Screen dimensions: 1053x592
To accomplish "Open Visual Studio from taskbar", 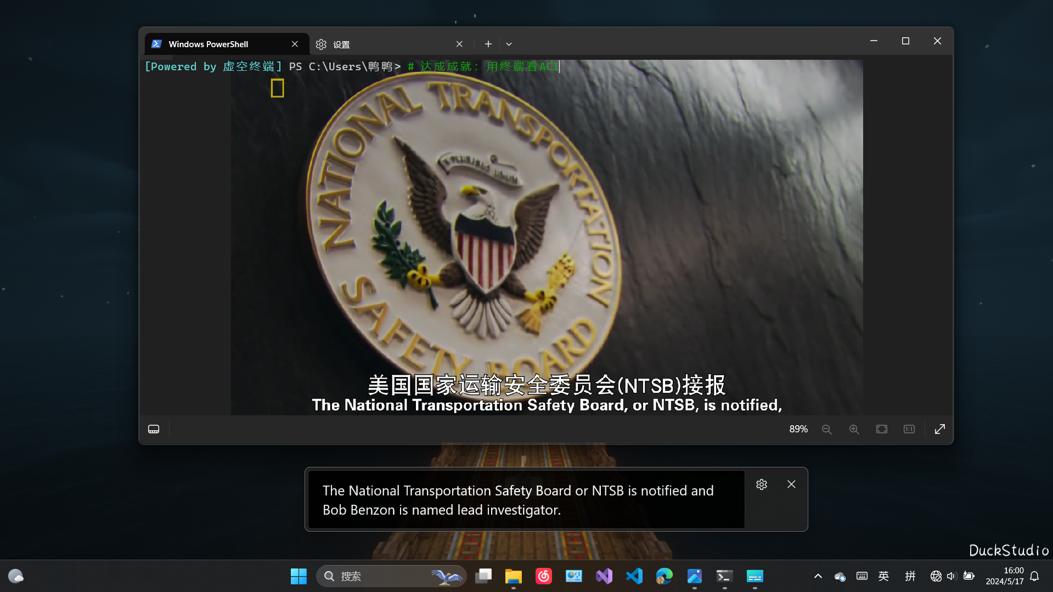I will pyautogui.click(x=604, y=576).
